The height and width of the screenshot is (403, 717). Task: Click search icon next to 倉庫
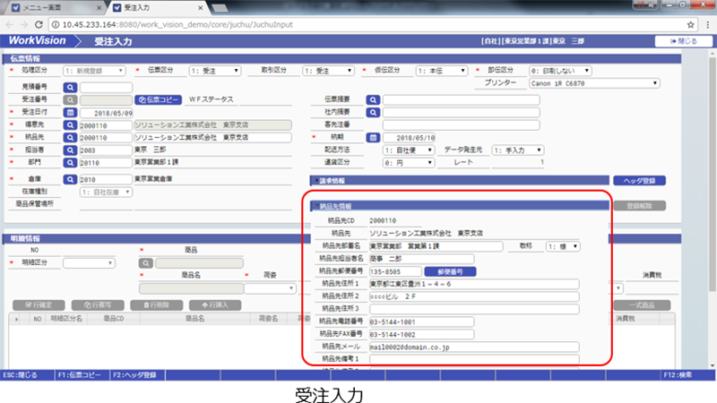point(70,180)
